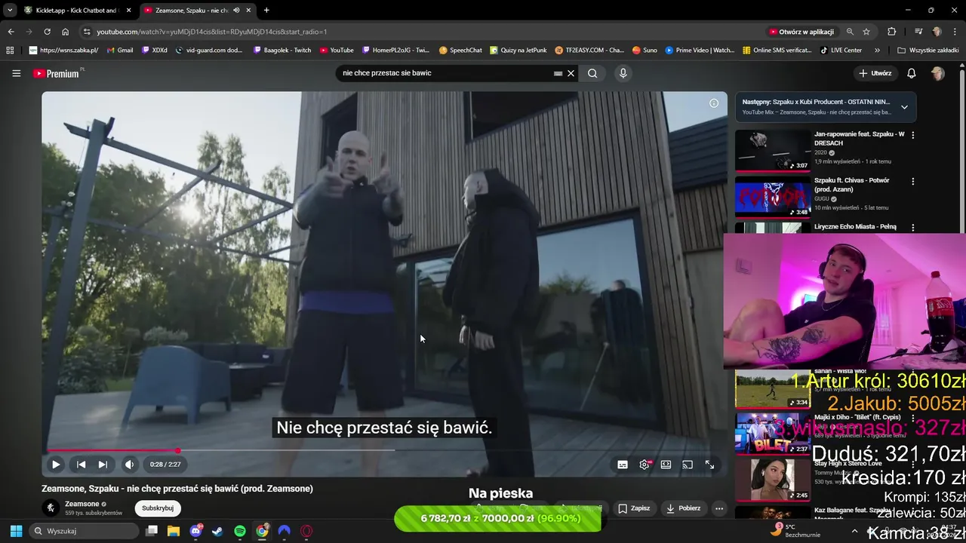This screenshot has height=543, width=966.
Task: Click the address bar URL
Action: (x=211, y=32)
